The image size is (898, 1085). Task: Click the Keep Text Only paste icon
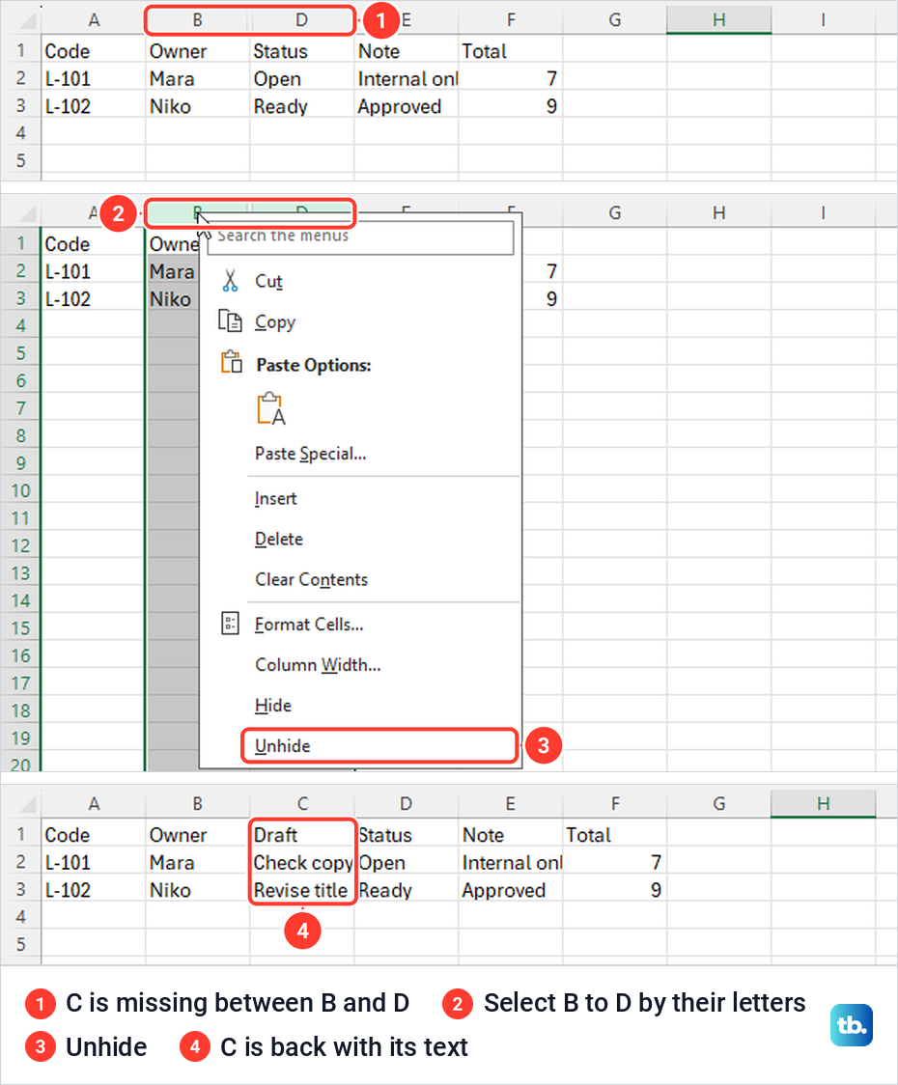(270, 408)
